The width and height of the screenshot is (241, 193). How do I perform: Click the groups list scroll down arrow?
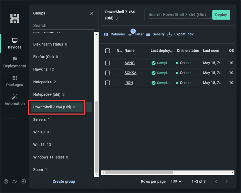(x=96, y=174)
